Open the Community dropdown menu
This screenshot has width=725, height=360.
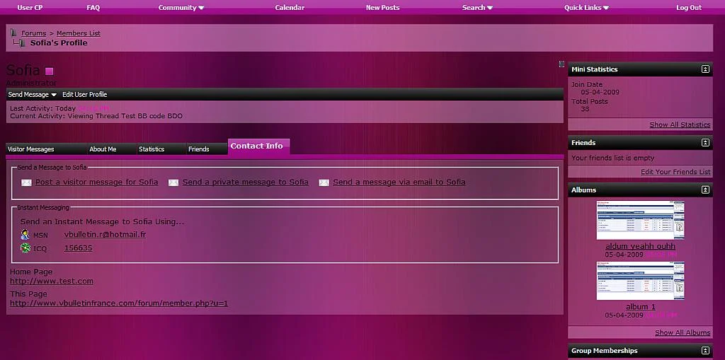pos(181,8)
